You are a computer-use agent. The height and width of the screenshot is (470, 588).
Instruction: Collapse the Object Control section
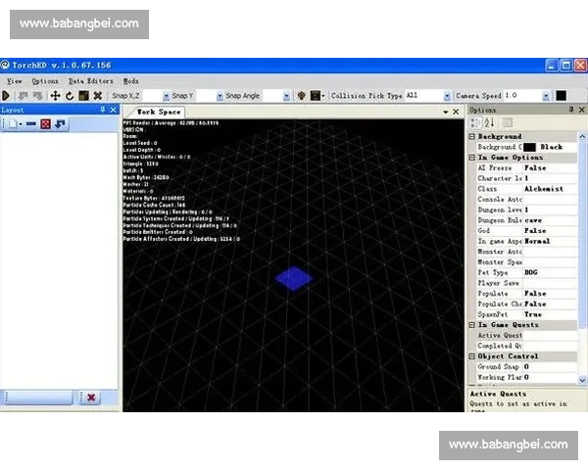click(471, 356)
